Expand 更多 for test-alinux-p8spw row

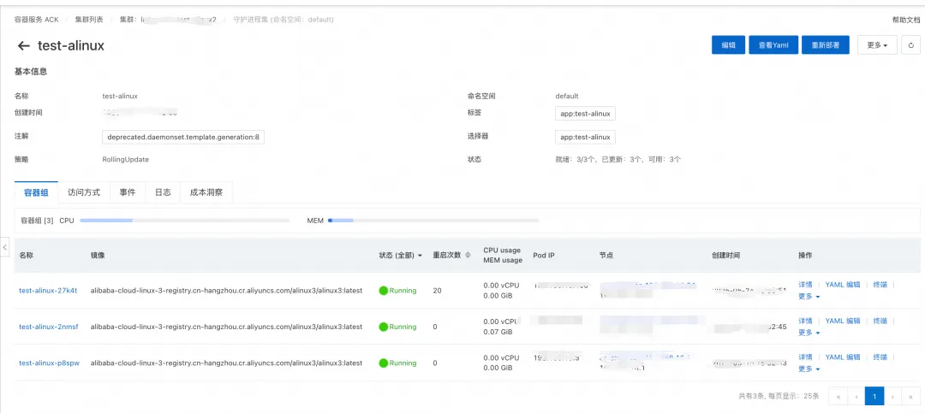[809, 369]
